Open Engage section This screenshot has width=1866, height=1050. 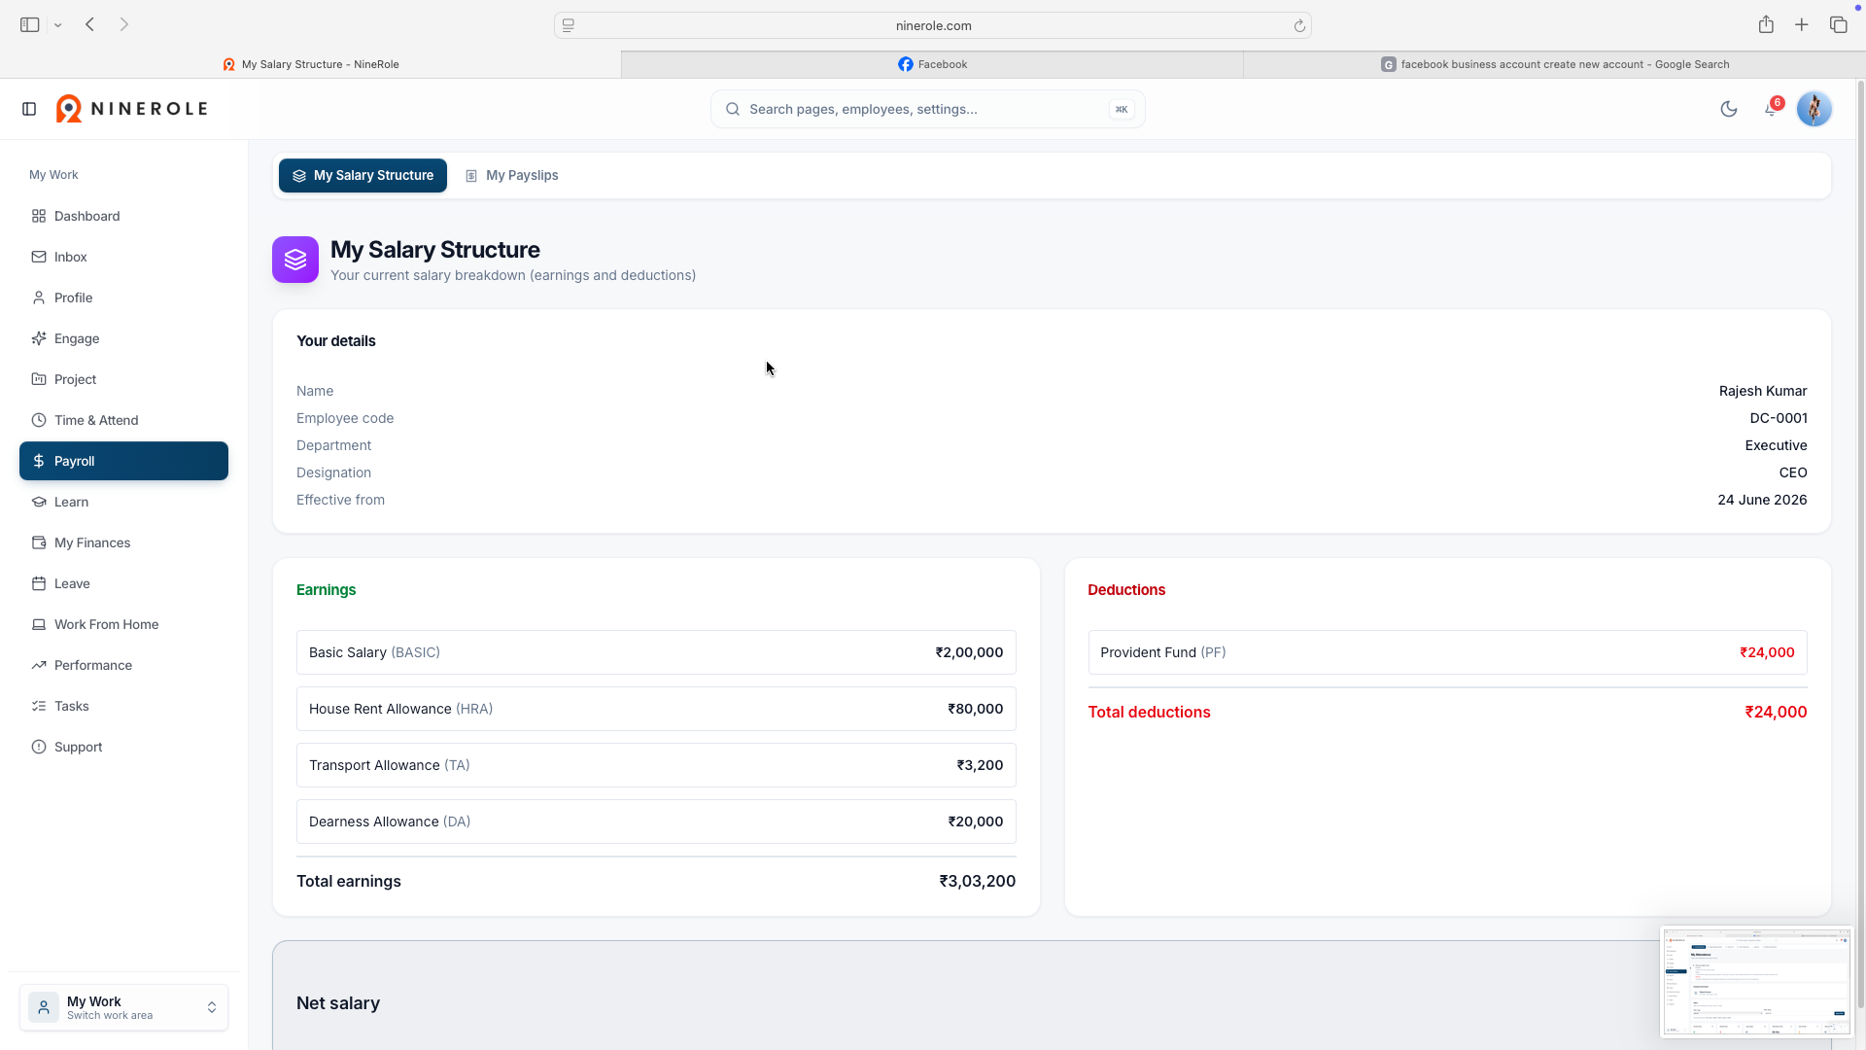point(123,338)
